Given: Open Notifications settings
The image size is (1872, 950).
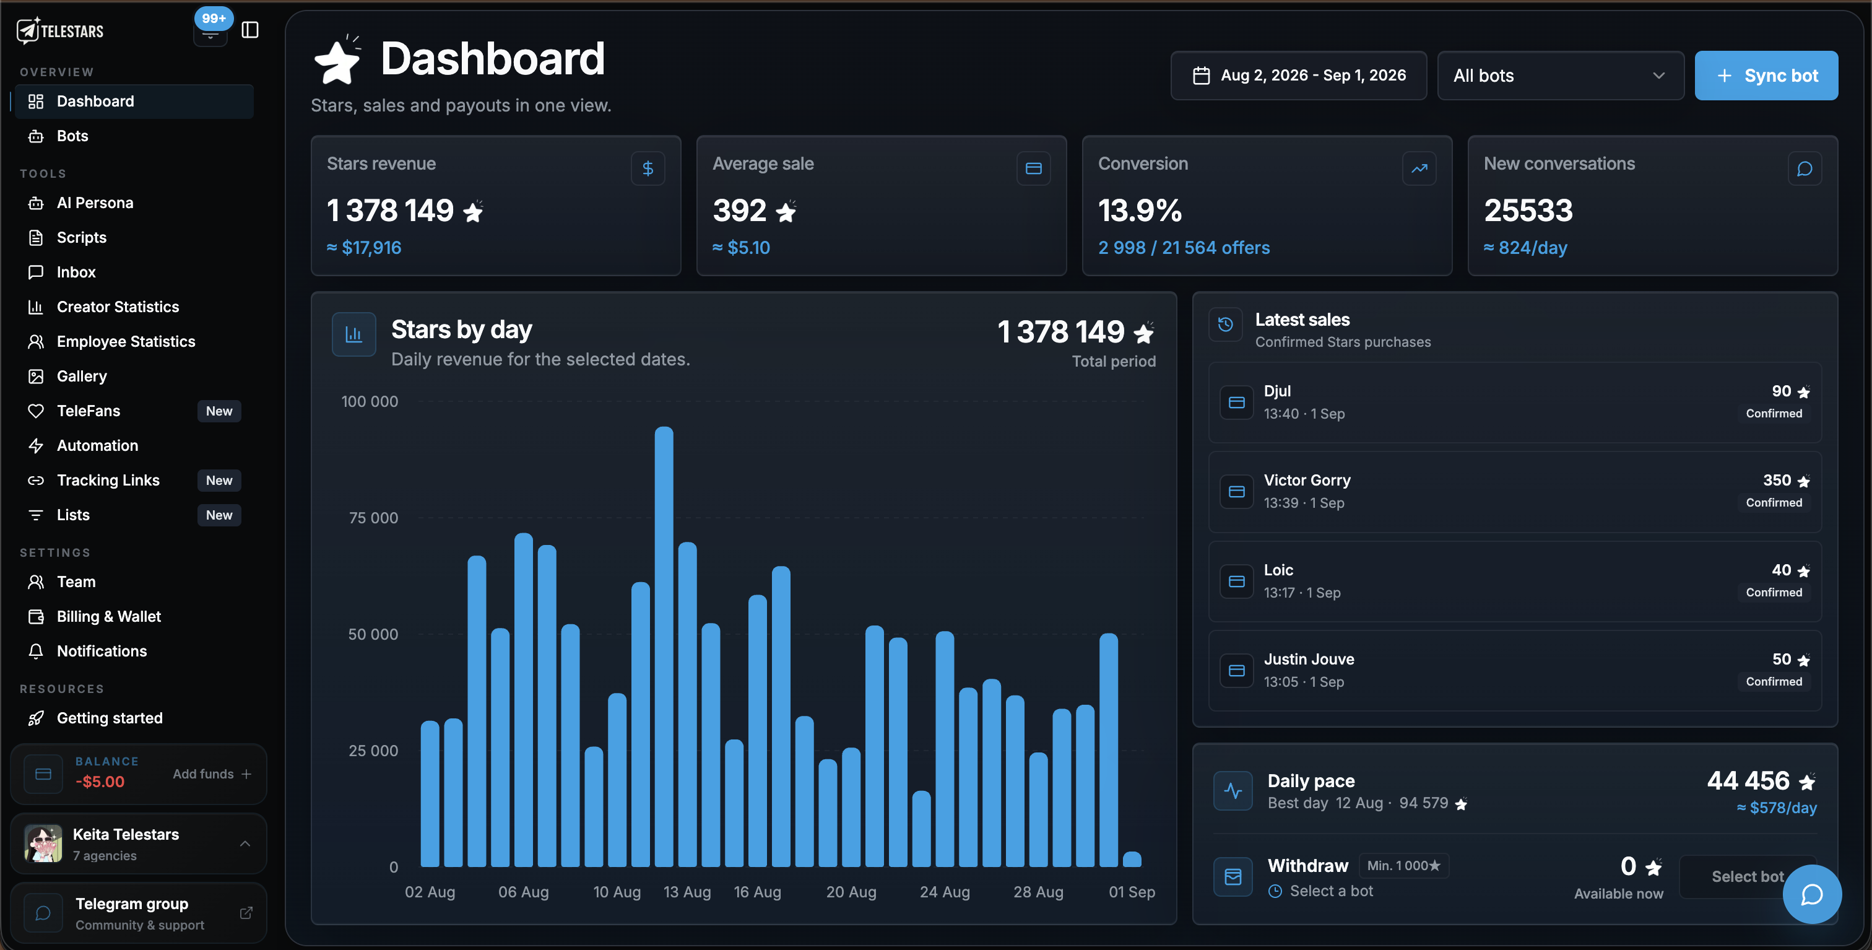Looking at the screenshot, I should click(x=133, y=651).
